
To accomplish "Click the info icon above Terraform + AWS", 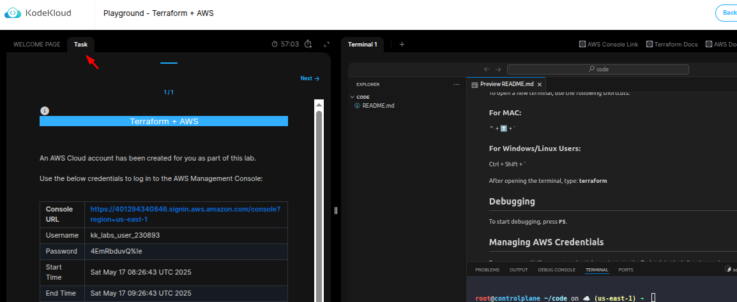I will [x=45, y=111].
